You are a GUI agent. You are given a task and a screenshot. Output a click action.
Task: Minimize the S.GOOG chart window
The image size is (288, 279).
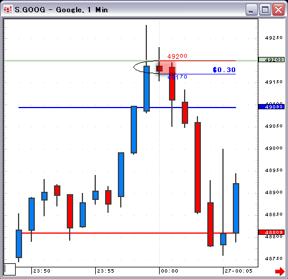click(x=251, y=10)
